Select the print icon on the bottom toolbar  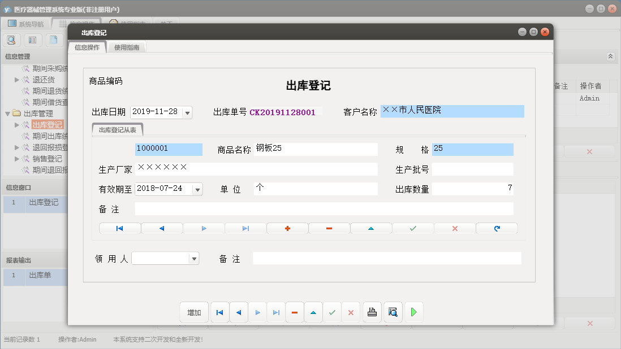point(372,312)
